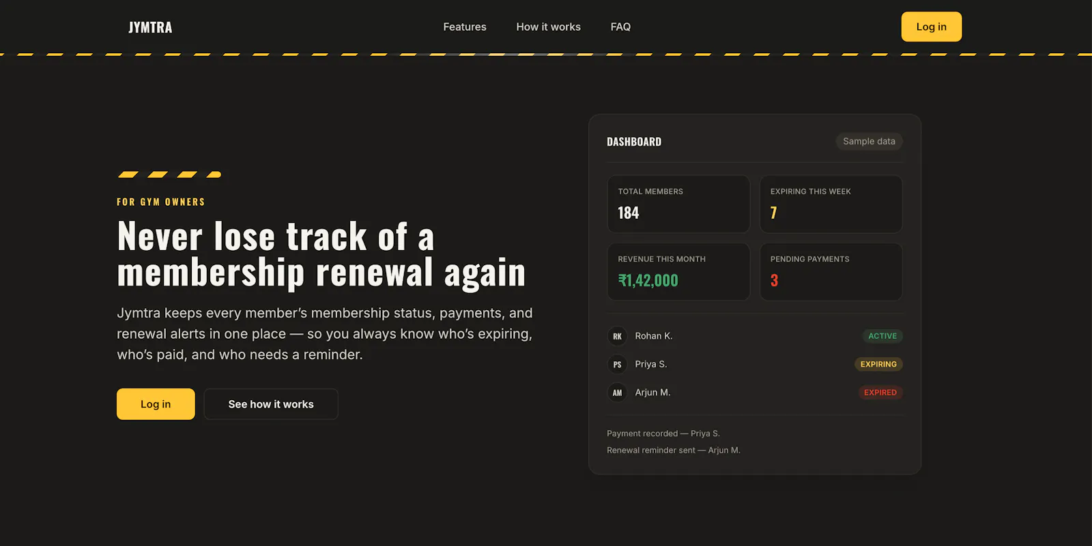Click the FOR GYM OWNERS label
This screenshot has height=546, width=1092.
(x=161, y=202)
